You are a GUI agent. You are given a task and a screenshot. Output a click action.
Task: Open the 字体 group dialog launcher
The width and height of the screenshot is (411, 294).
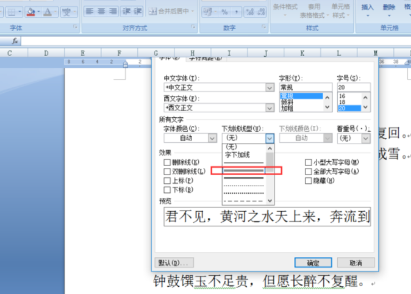point(75,27)
